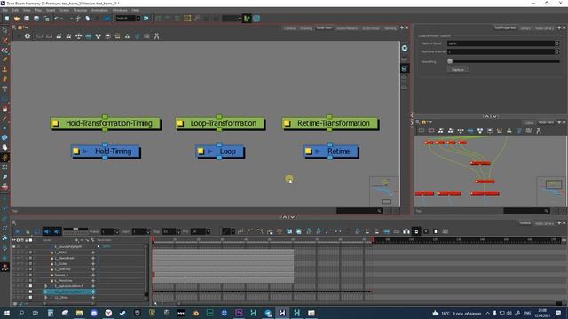Open the Windows menu

(x=120, y=10)
